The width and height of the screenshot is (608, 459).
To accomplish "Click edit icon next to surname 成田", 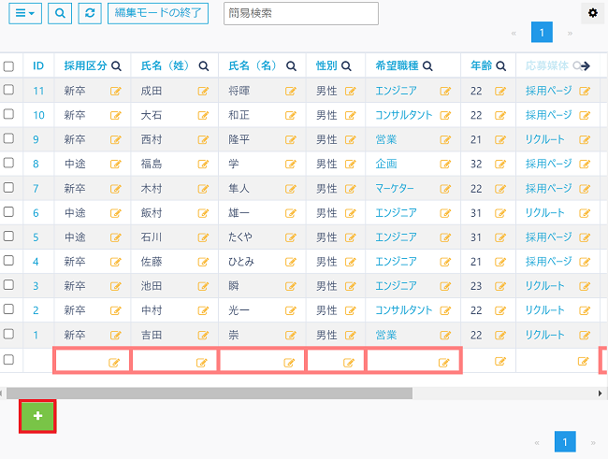I will tap(203, 92).
